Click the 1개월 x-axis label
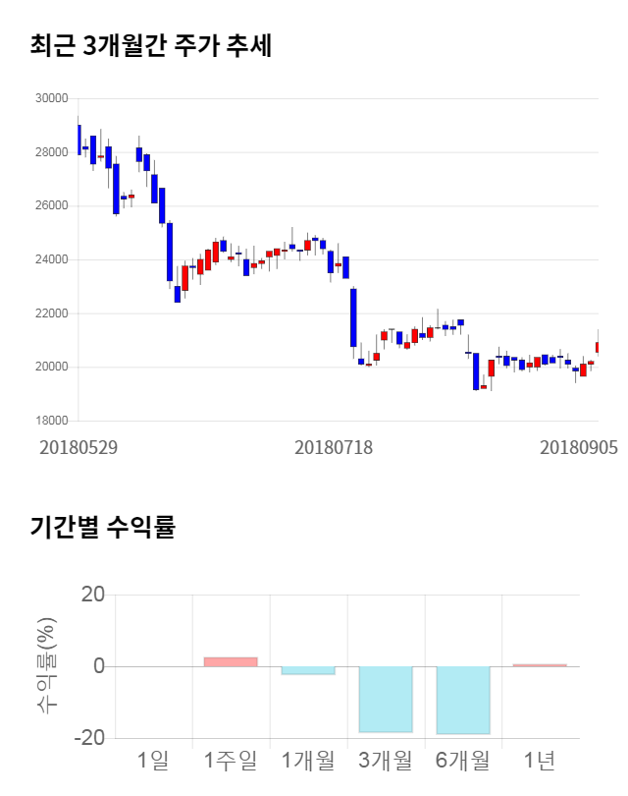Screen dimensions: 628x796 pyautogui.click(x=308, y=760)
